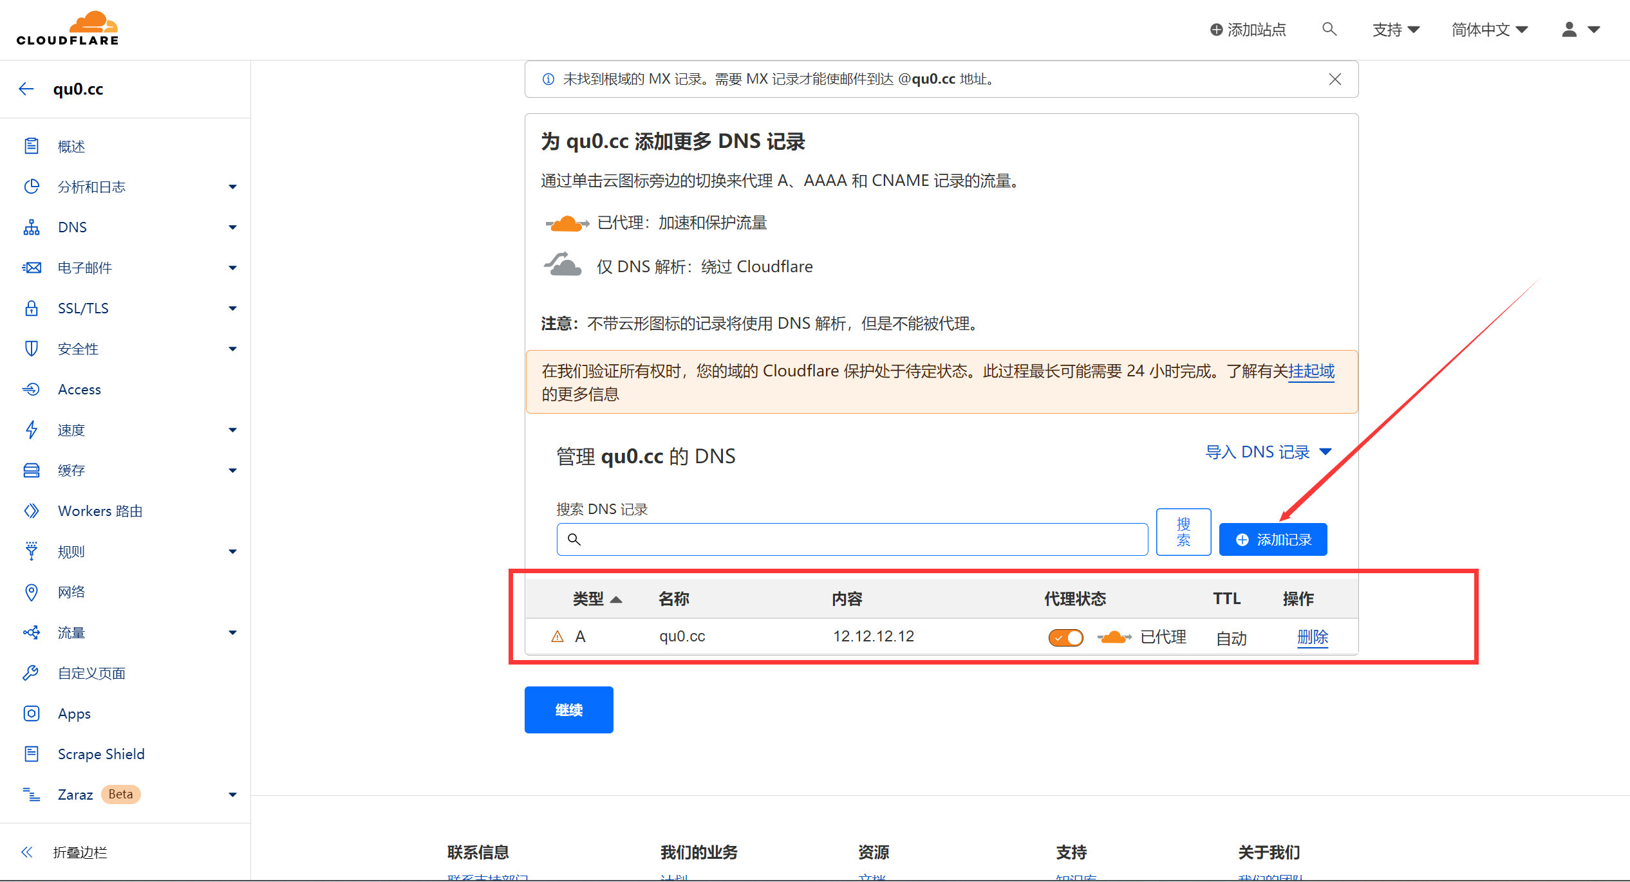
Task: Click the Apps sidebar icon
Action: (x=31, y=713)
